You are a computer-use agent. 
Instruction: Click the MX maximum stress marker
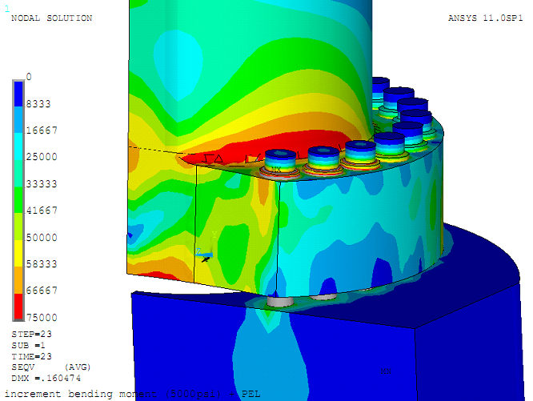(x=276, y=169)
